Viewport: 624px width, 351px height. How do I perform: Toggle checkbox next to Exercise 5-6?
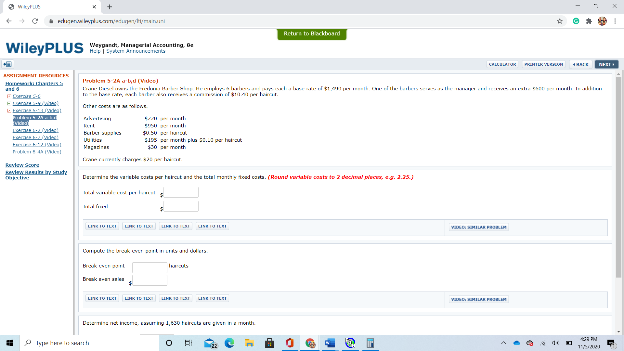coord(9,96)
